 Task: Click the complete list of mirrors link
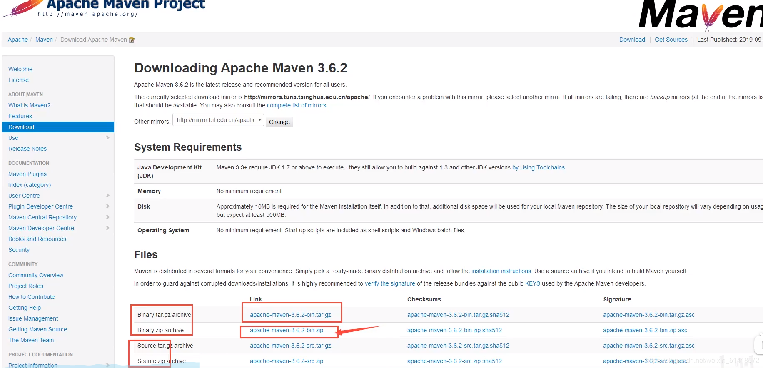pos(297,105)
